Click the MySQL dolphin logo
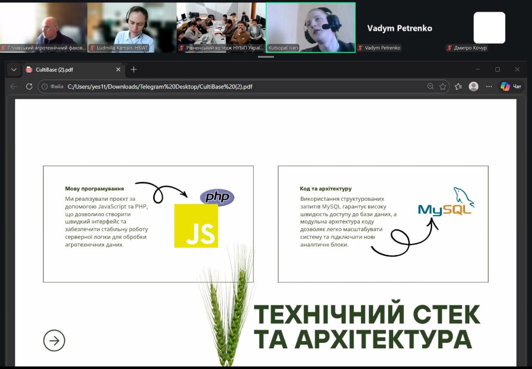This screenshot has height=369, width=532. point(446,202)
